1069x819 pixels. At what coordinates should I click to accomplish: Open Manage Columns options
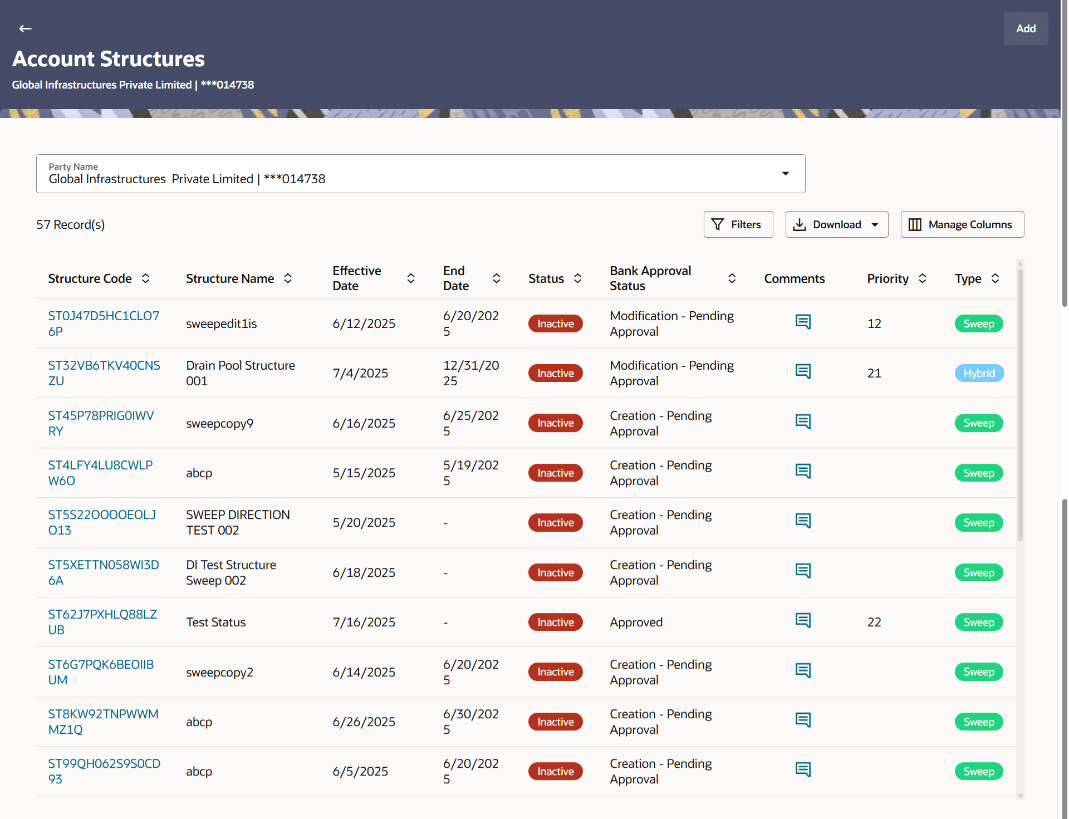click(962, 225)
